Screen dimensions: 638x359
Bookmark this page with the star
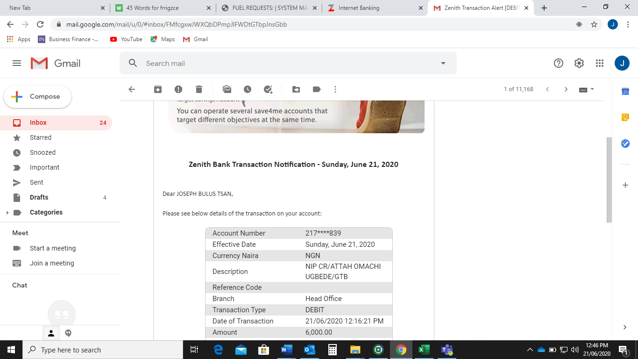(x=594, y=24)
